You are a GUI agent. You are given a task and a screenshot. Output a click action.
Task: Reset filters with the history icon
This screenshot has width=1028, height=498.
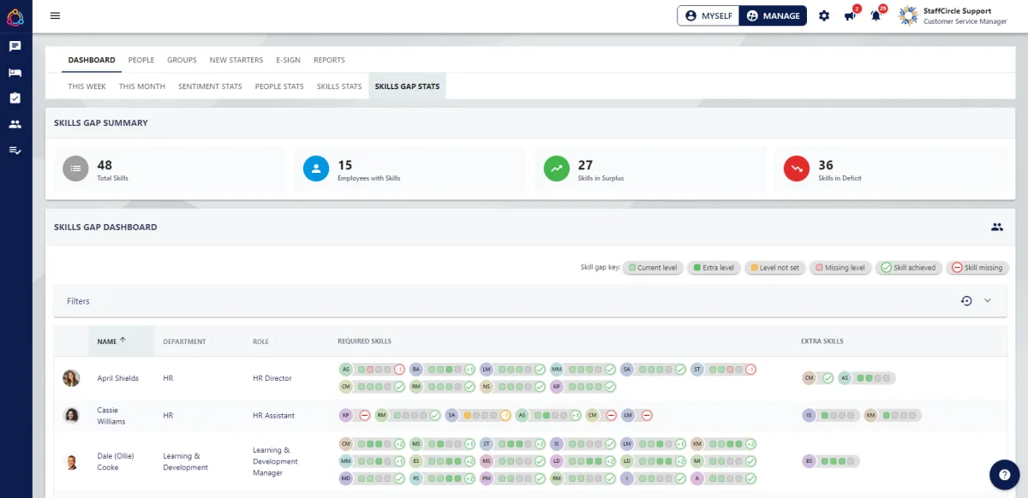(966, 301)
